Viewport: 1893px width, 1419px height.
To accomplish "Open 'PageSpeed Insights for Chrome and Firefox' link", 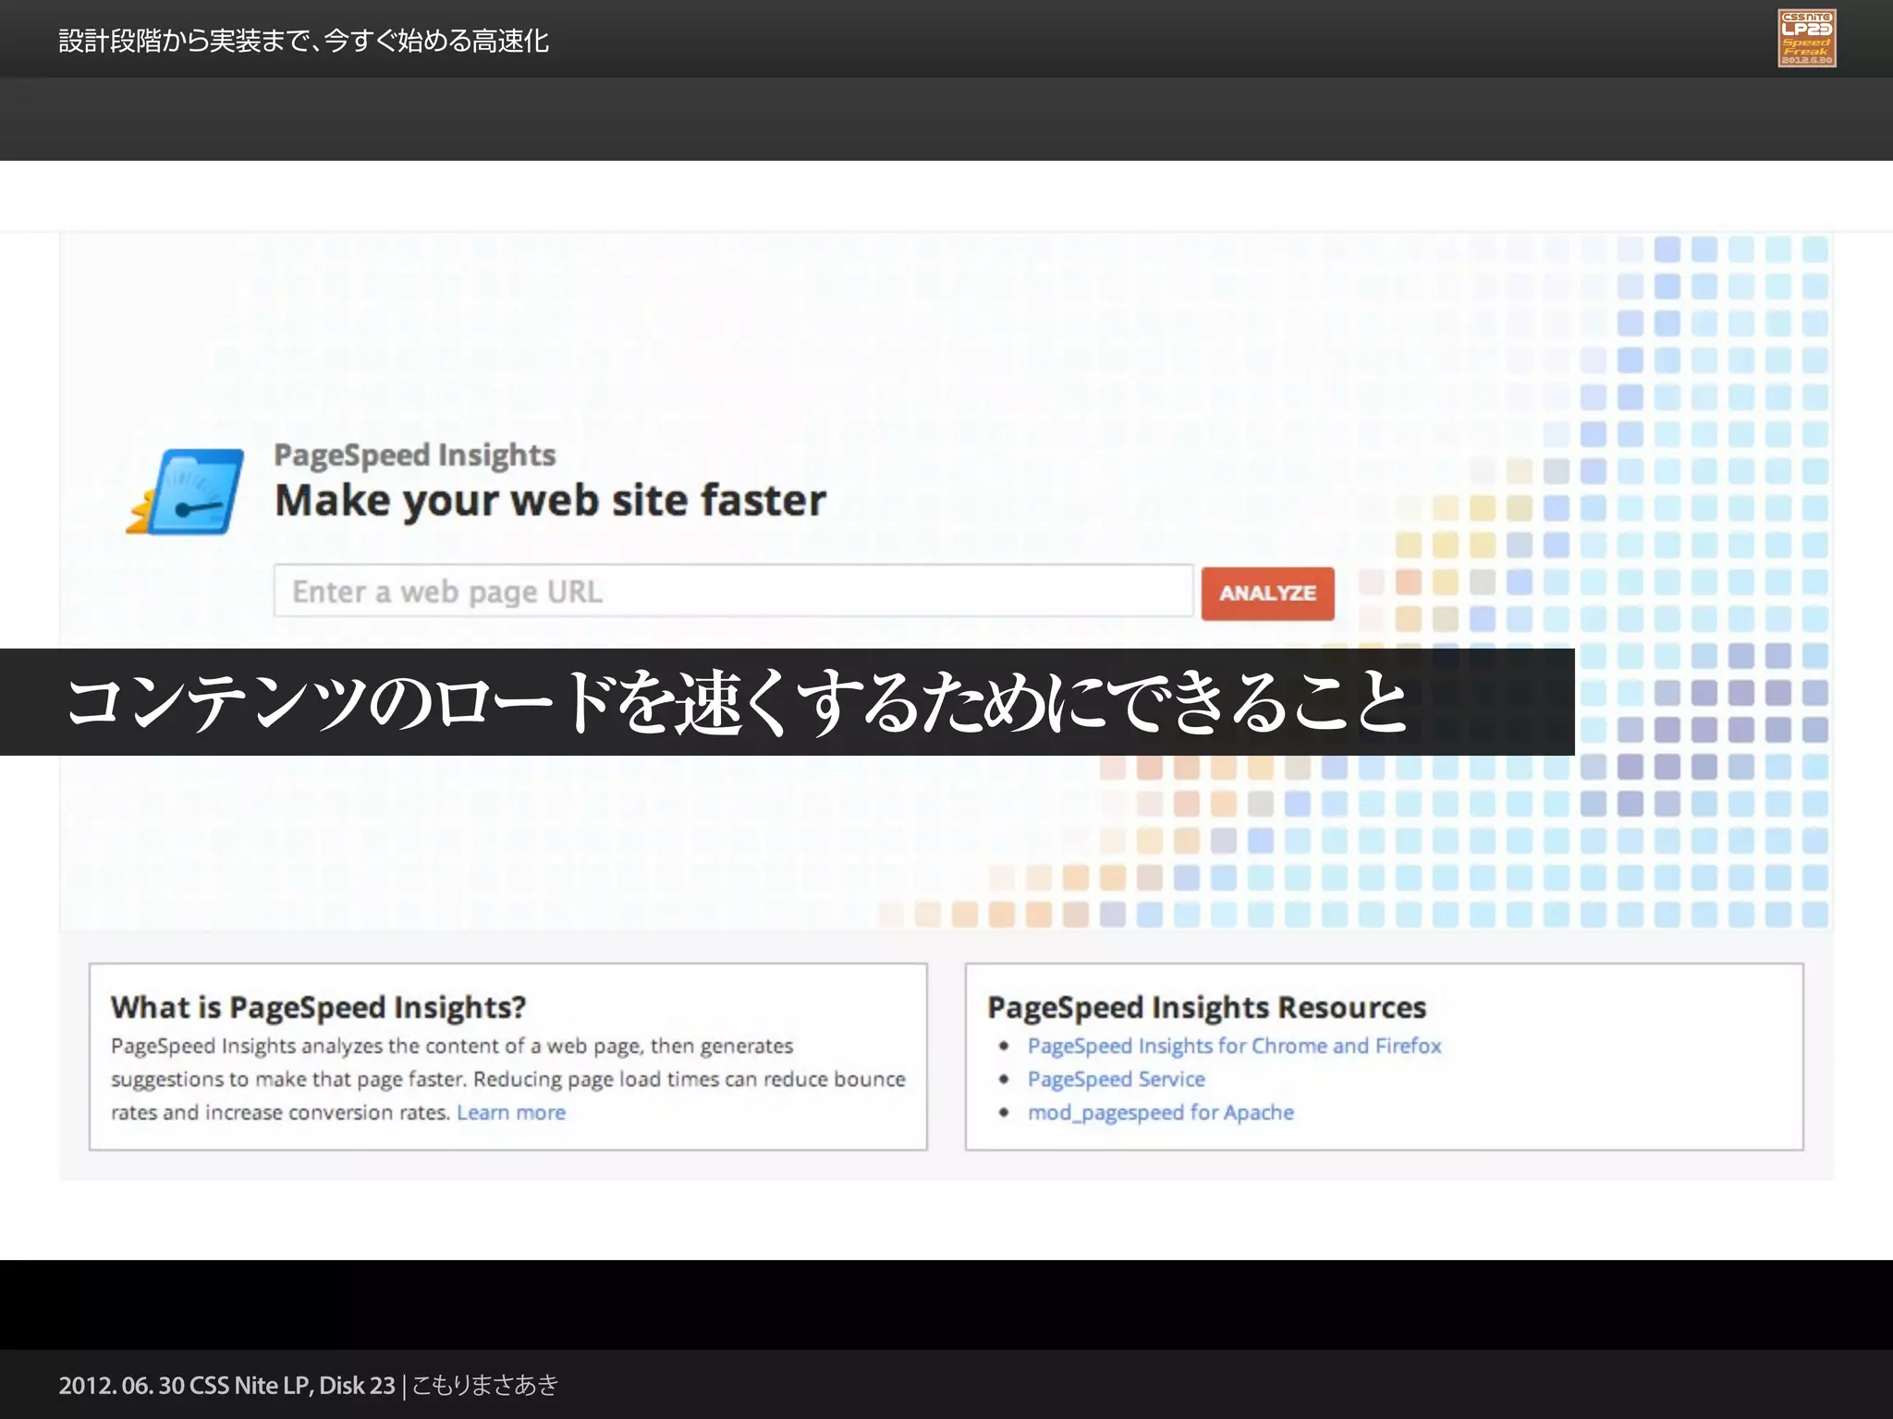I will click(1234, 1046).
